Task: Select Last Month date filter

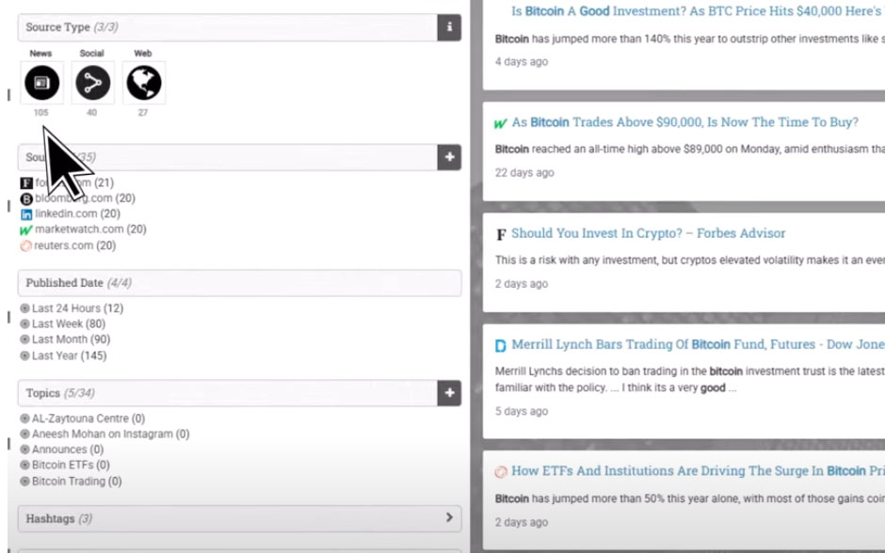Action: point(65,340)
